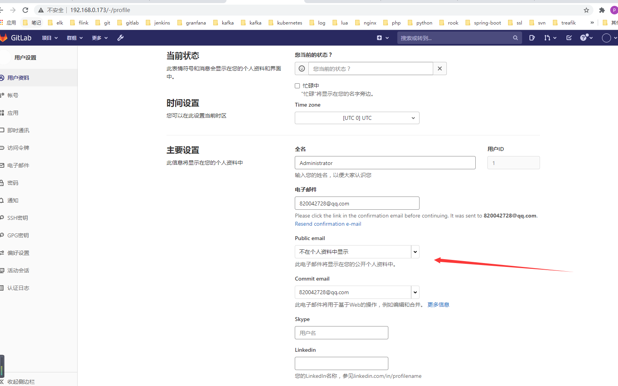Open the new item plus dropdown
Screen dimensions: 618x386
click(x=382, y=38)
